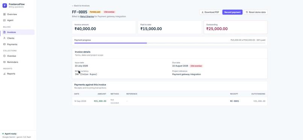The image size is (303, 140).
Task: Click the METHOD column header
Action: [115, 94]
